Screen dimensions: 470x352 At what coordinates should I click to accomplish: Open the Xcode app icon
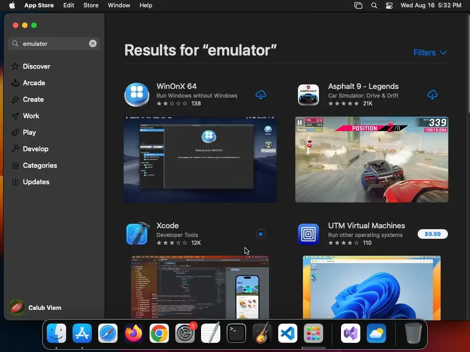pos(137,234)
